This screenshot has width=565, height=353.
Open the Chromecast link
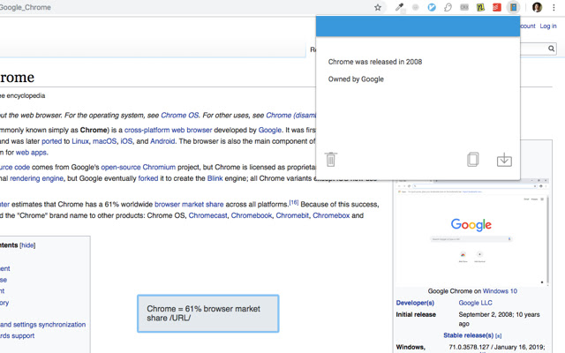(208, 215)
